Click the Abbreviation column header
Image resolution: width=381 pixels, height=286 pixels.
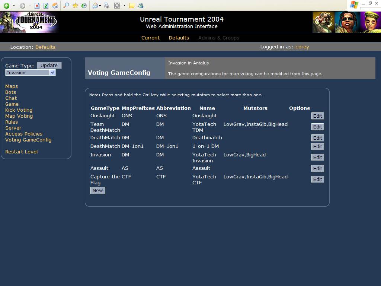click(173, 108)
